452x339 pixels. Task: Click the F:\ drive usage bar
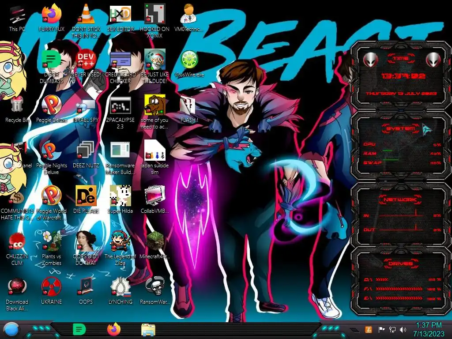pos(399,289)
